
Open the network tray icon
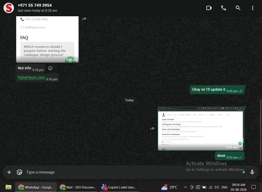[x=211, y=187]
